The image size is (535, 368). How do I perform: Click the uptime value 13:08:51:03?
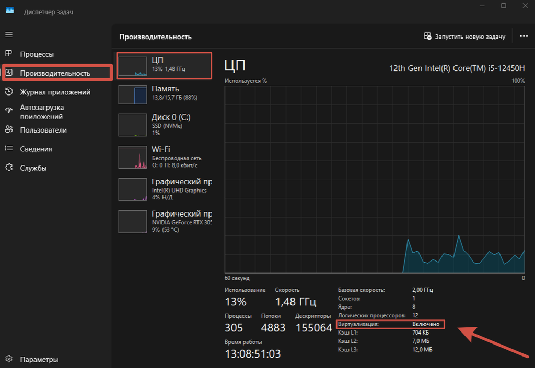pyautogui.click(x=252, y=354)
